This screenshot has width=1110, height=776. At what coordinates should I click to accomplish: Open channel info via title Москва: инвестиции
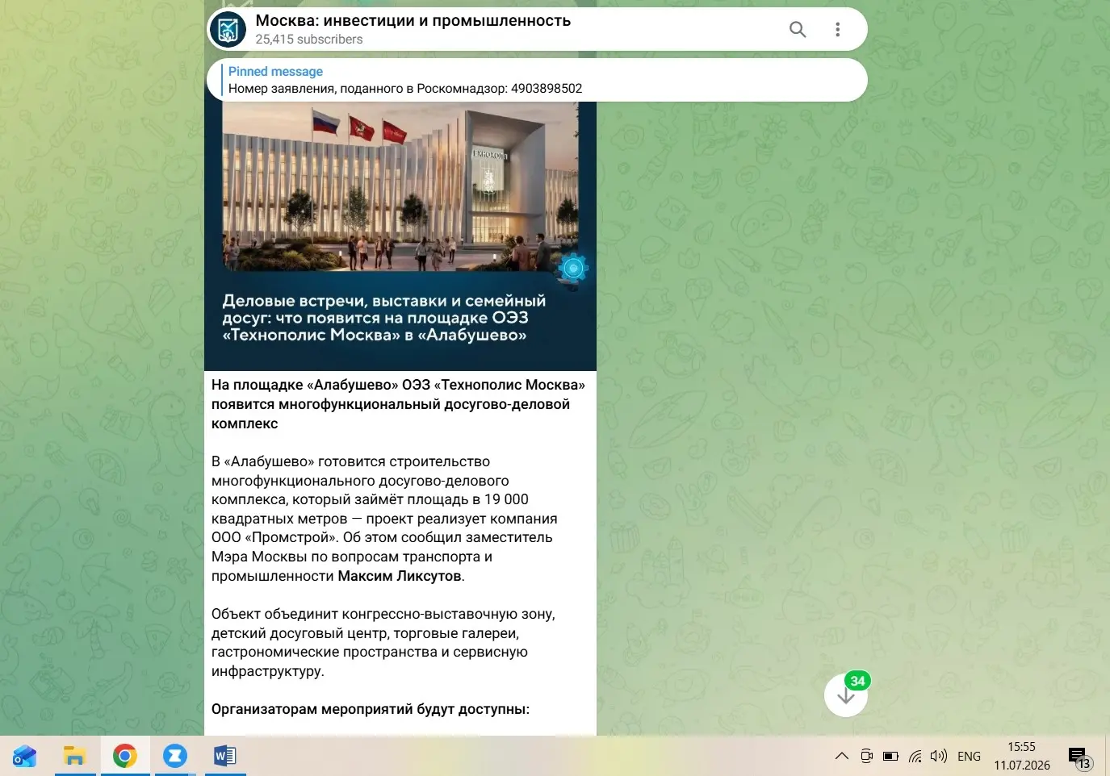click(x=413, y=21)
